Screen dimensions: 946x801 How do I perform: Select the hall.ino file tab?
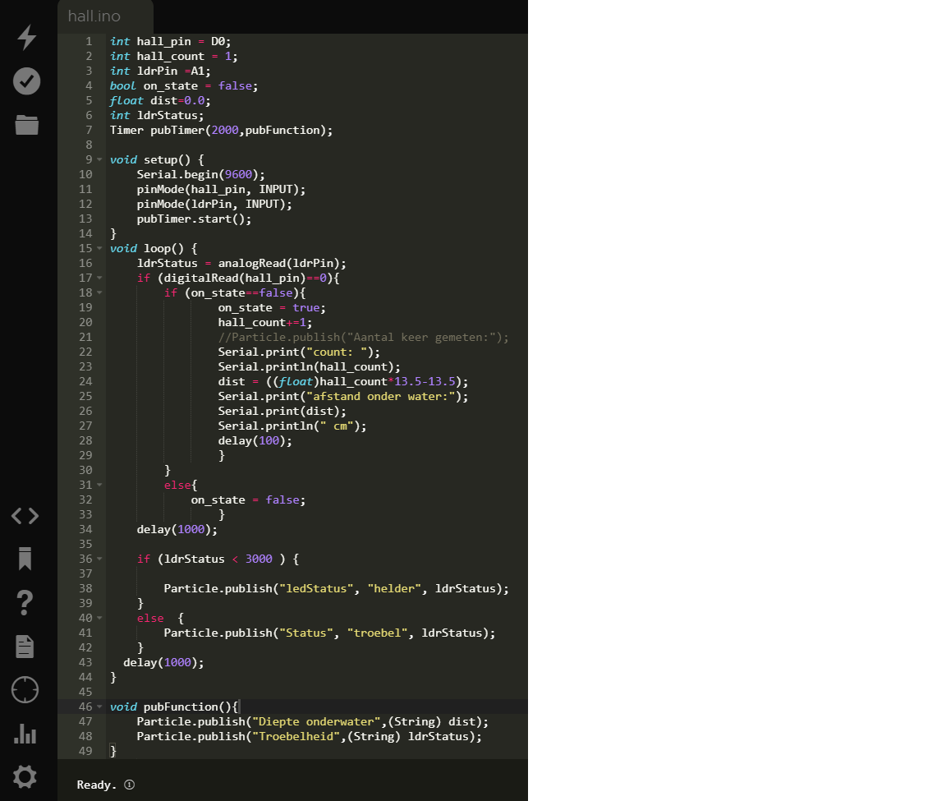tap(94, 16)
